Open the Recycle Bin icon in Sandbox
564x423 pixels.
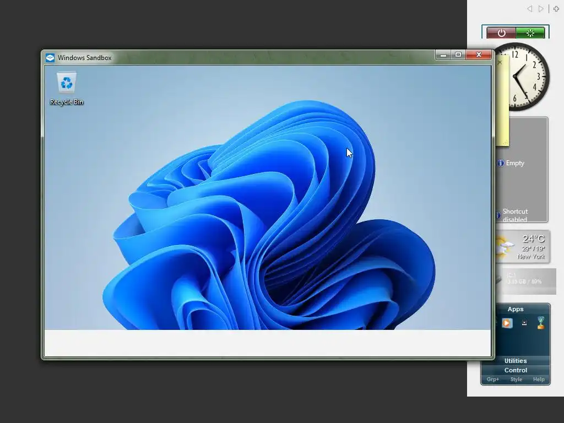pos(67,89)
